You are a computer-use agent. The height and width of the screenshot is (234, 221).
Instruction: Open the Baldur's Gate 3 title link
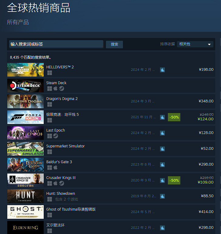click(x=59, y=162)
